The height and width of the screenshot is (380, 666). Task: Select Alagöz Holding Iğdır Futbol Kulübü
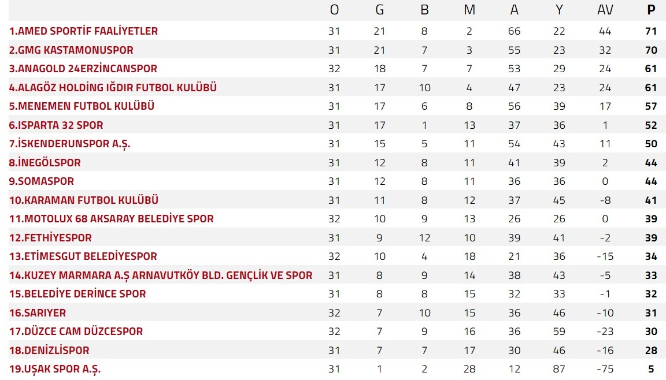[x=113, y=88]
